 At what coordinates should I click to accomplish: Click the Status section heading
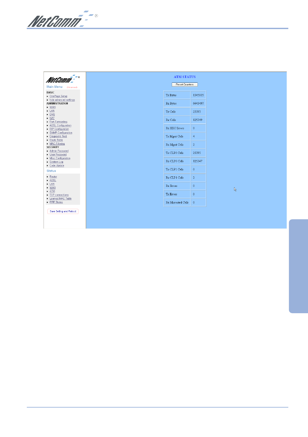pos(51,171)
